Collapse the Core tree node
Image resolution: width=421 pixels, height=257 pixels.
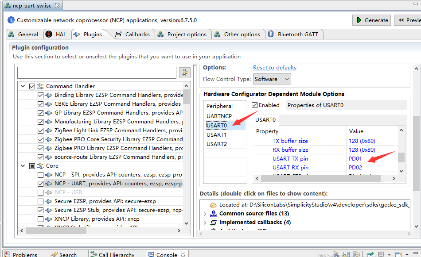(23, 165)
